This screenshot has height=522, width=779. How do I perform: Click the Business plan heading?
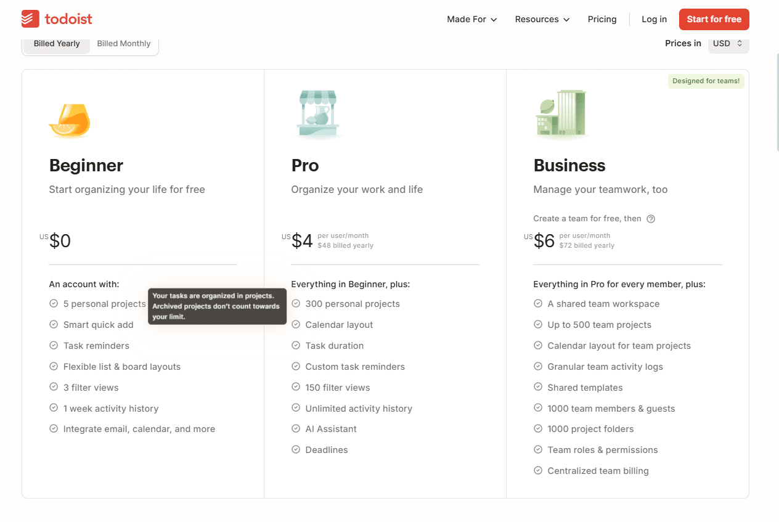[x=569, y=165]
